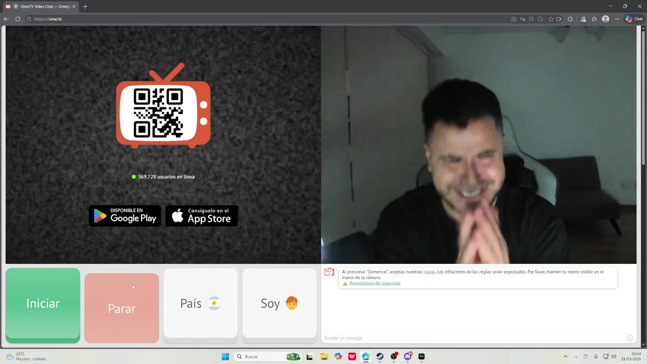
Task: Click the Buscar taskbar search box
Action: [x=269, y=356]
